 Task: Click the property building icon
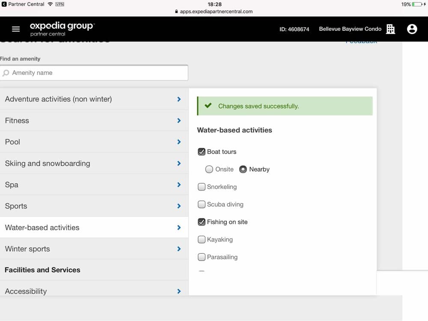(x=390, y=29)
